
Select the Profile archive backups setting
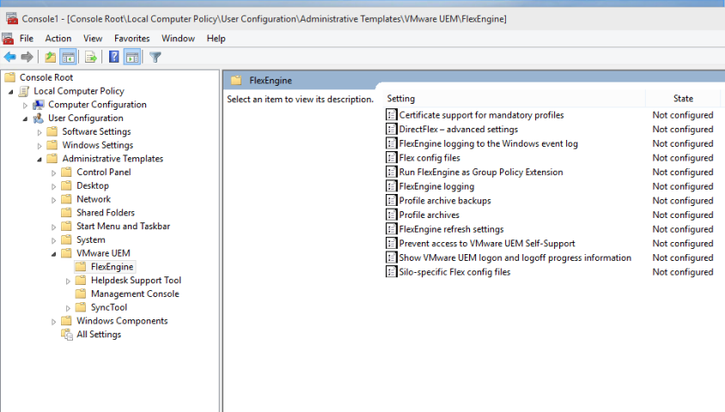point(445,201)
